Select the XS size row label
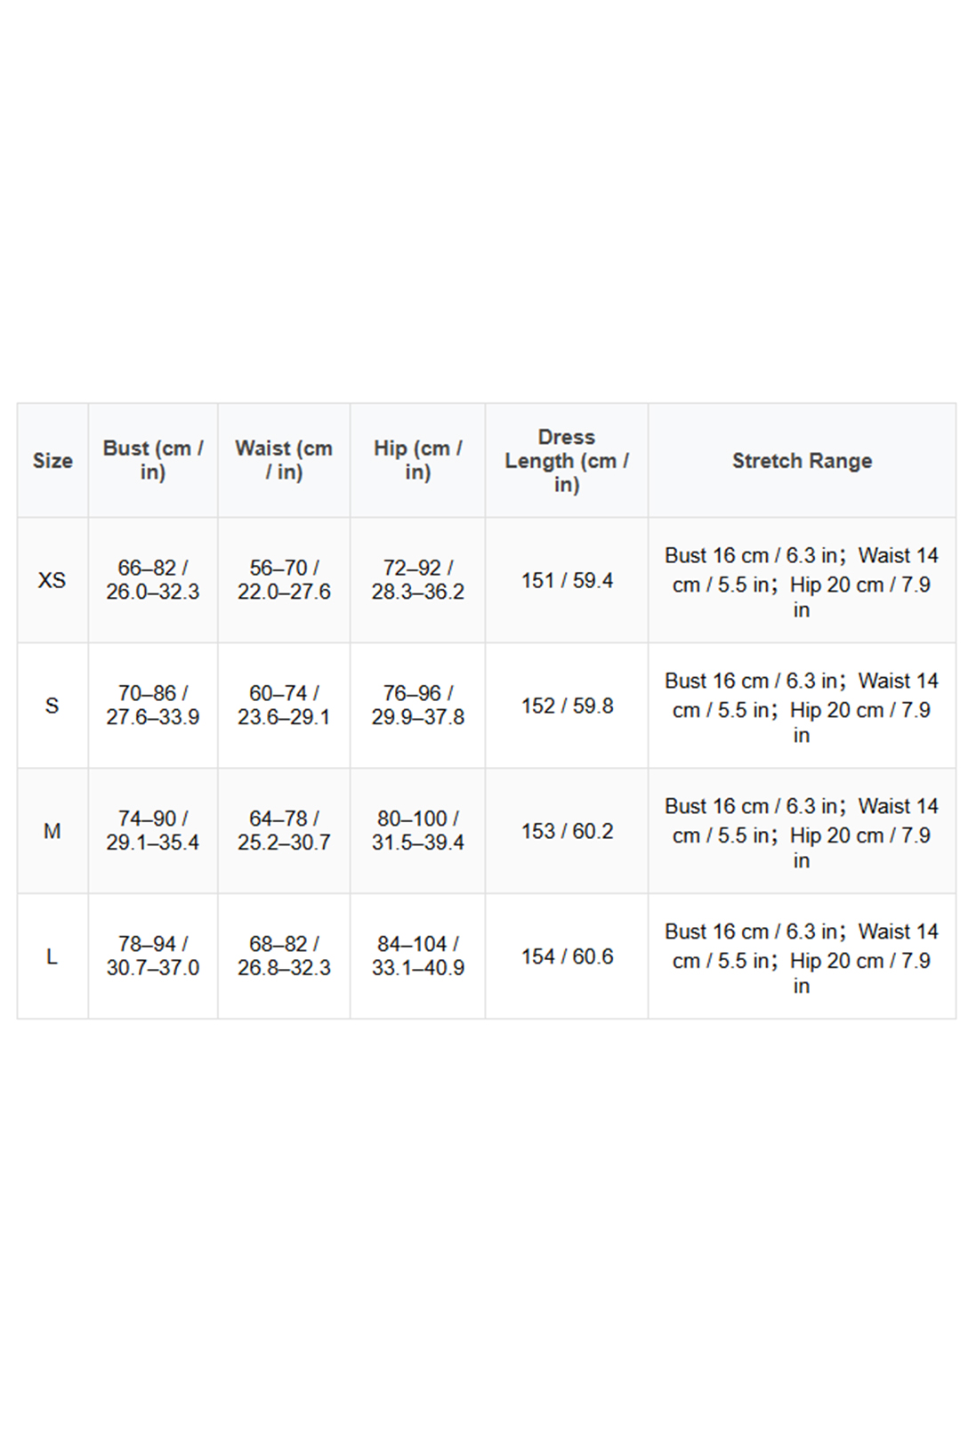Screen dimensions: 968x1452 (52, 580)
